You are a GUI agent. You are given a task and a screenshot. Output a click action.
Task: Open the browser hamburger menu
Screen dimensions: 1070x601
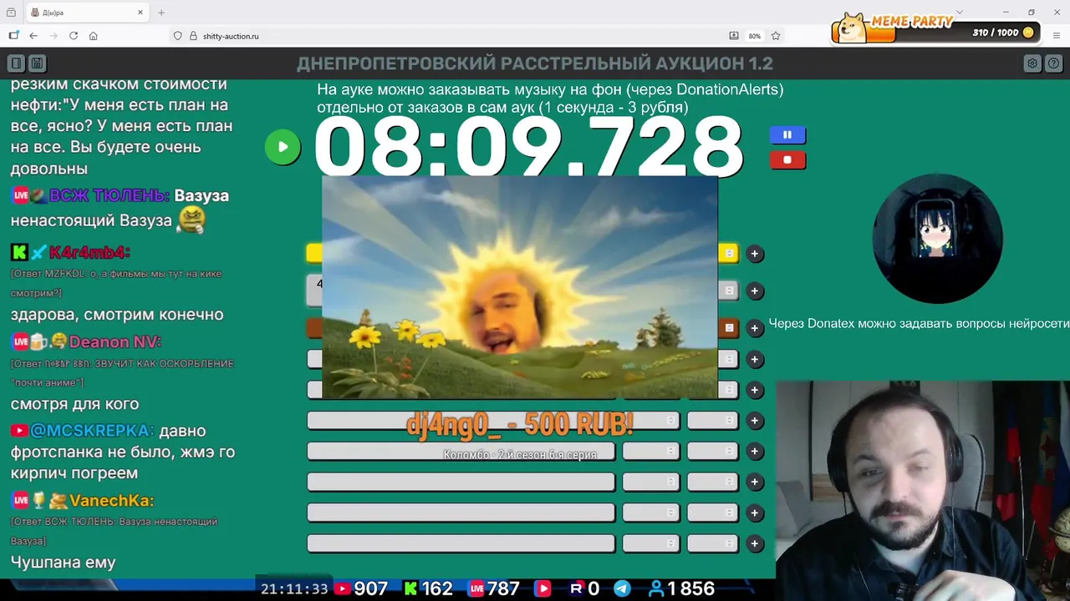click(1056, 36)
